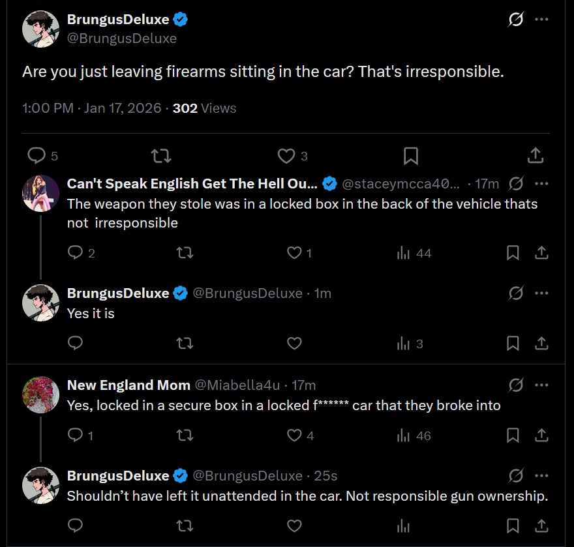Open more options menu on main post
The height and width of the screenshot is (547, 574).
[x=541, y=20]
